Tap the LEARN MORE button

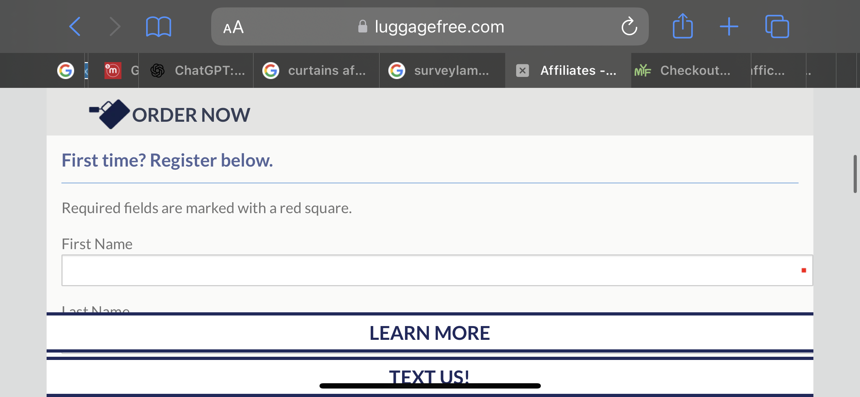click(x=430, y=333)
